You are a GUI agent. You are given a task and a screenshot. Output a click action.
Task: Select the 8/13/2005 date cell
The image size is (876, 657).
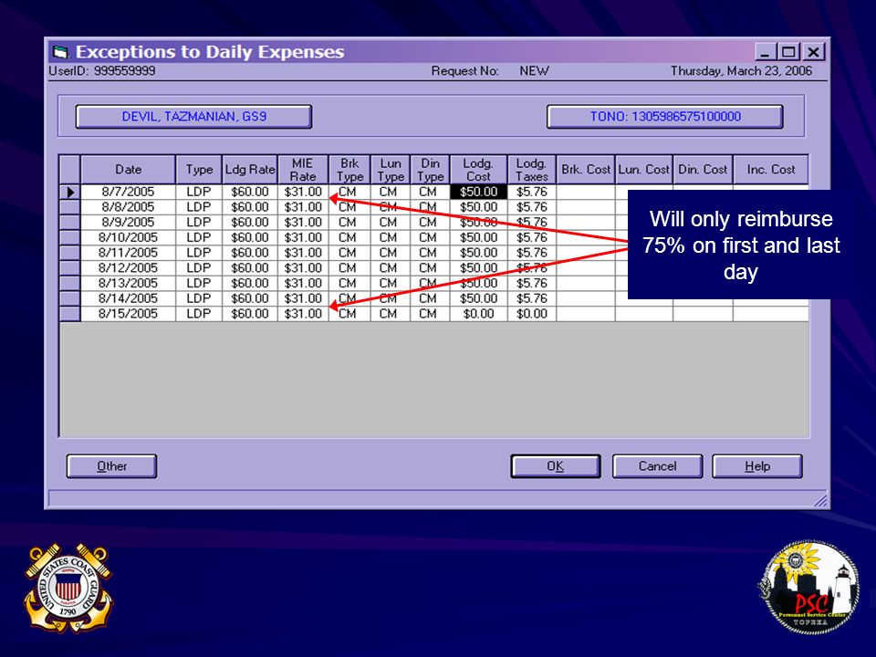coord(128,283)
